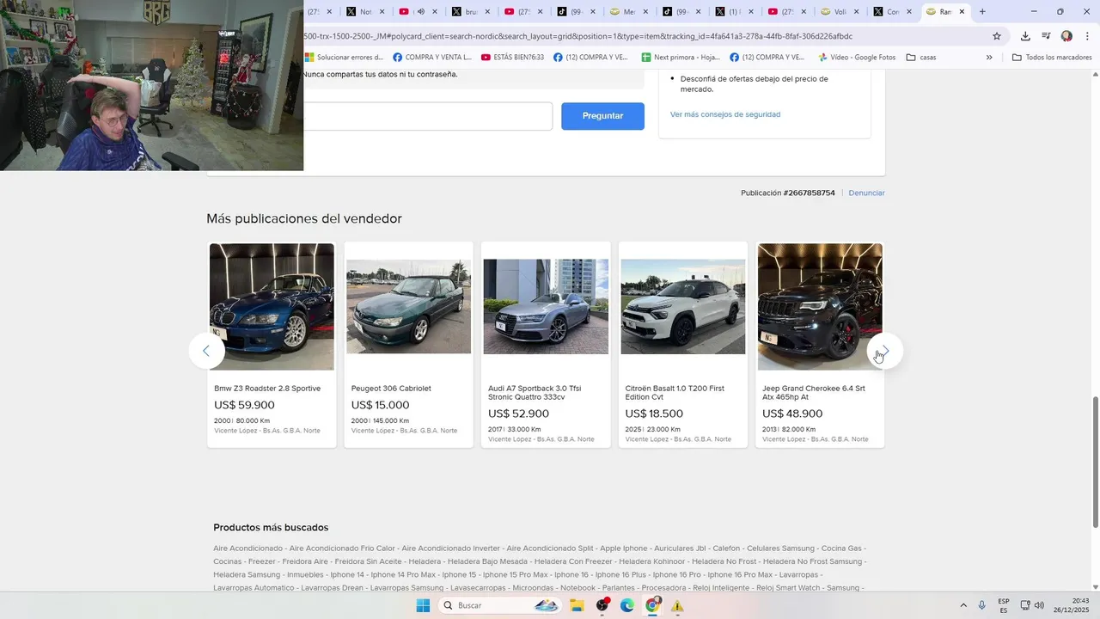Close the 'Not' X tab
Screen dimensions: 1100x619
(382, 12)
